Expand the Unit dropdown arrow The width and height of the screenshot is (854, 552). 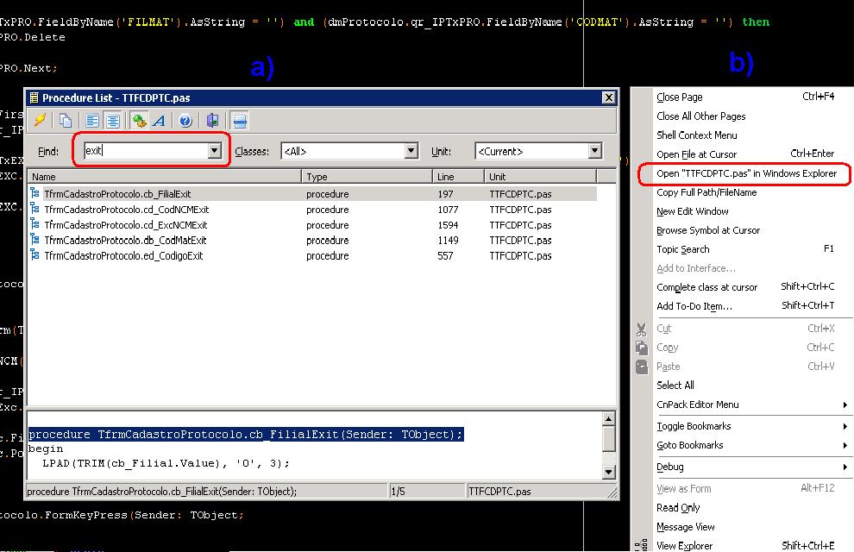point(594,151)
